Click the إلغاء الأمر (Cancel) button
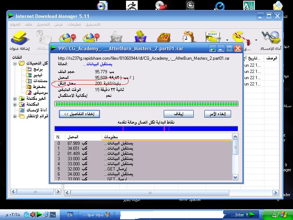293x220 pixels. click(218, 114)
